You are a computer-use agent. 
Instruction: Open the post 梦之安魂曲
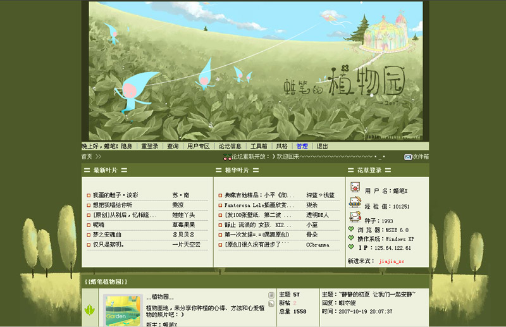[x=107, y=235]
